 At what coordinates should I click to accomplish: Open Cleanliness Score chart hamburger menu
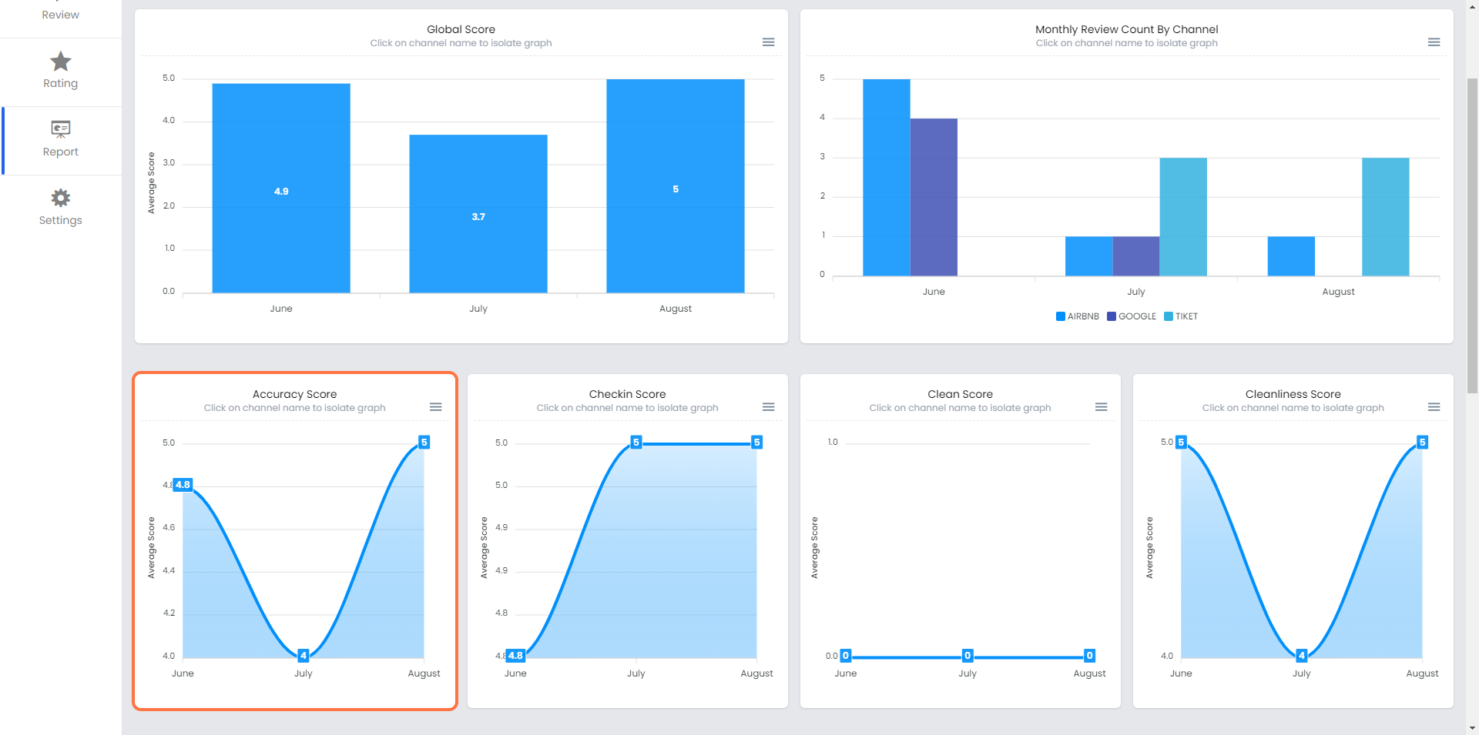point(1434,407)
